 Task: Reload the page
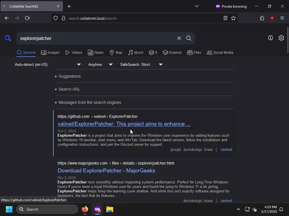pyautogui.click(x=27, y=18)
